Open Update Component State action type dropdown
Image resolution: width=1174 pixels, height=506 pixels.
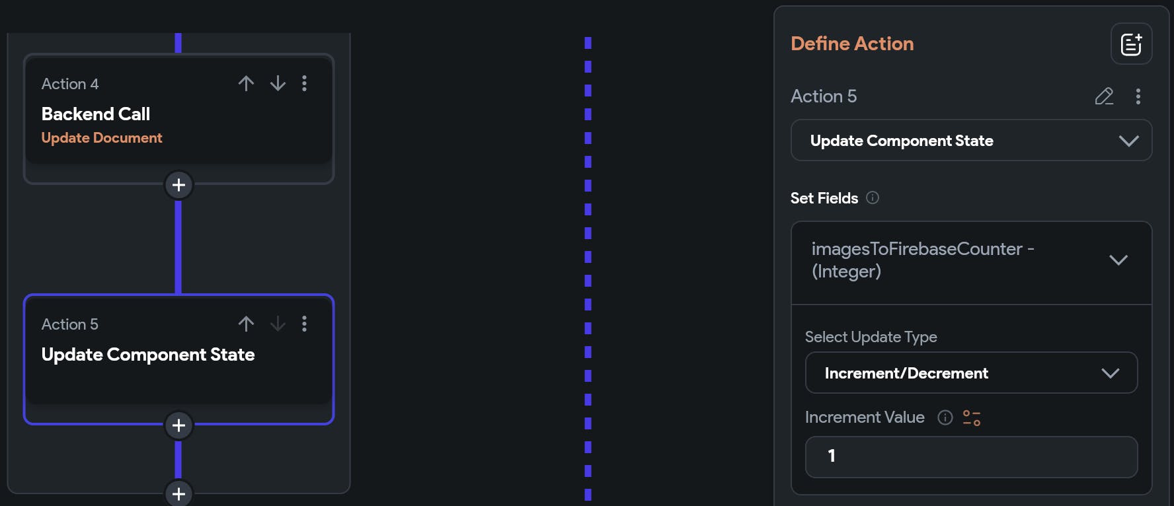click(971, 141)
